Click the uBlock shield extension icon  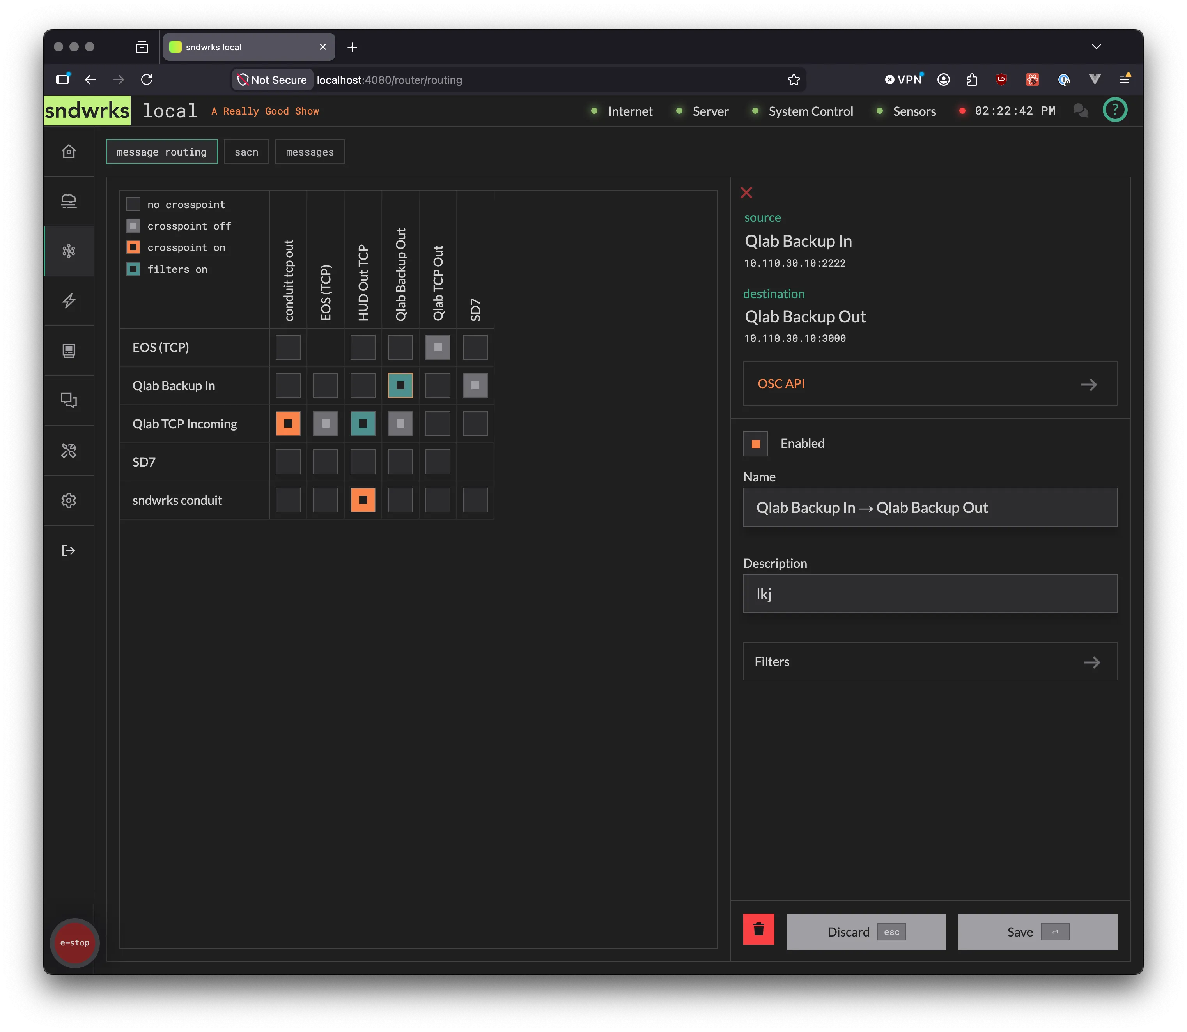coord(1001,80)
